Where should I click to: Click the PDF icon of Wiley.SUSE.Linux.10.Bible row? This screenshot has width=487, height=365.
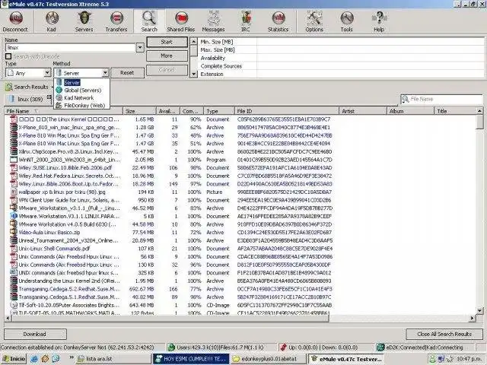pos(14,168)
